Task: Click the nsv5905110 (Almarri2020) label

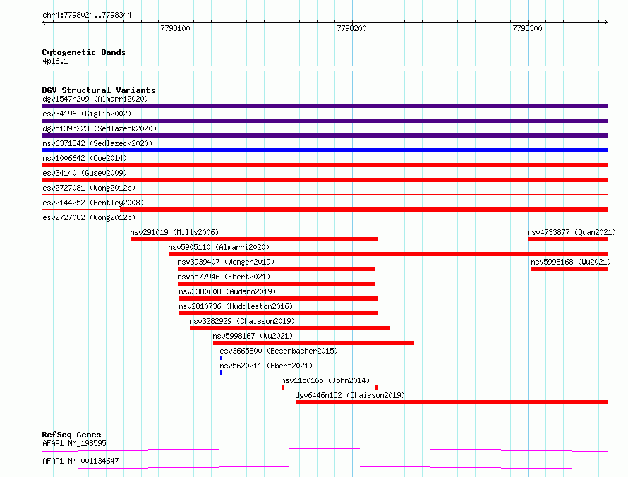Action: [219, 247]
